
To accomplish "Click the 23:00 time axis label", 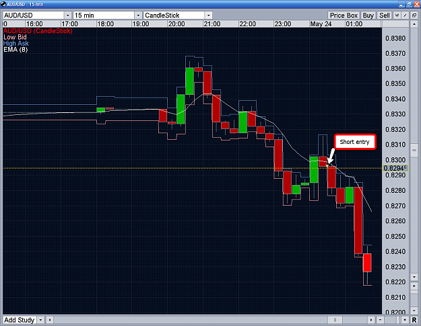I will tap(283, 24).
